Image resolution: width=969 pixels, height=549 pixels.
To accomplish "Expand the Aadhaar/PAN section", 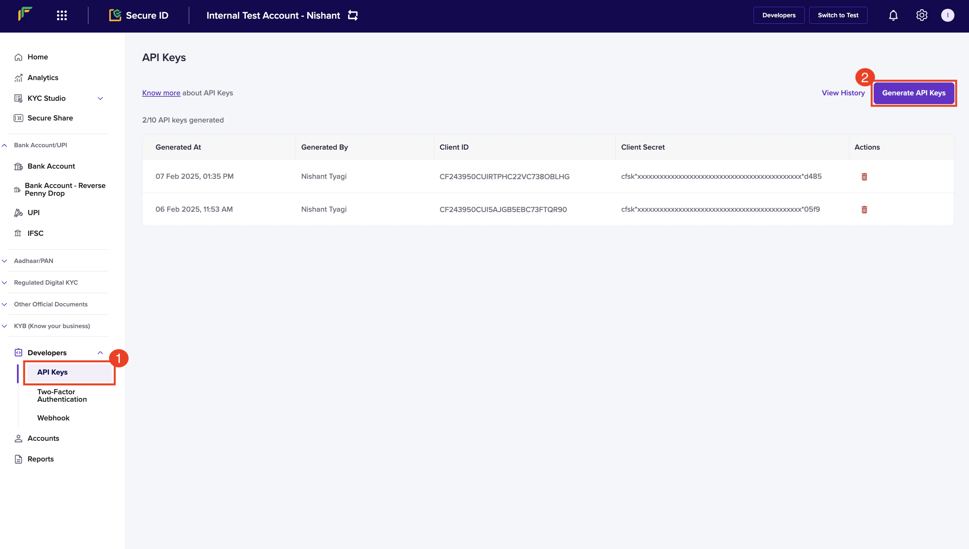I will (x=33, y=261).
